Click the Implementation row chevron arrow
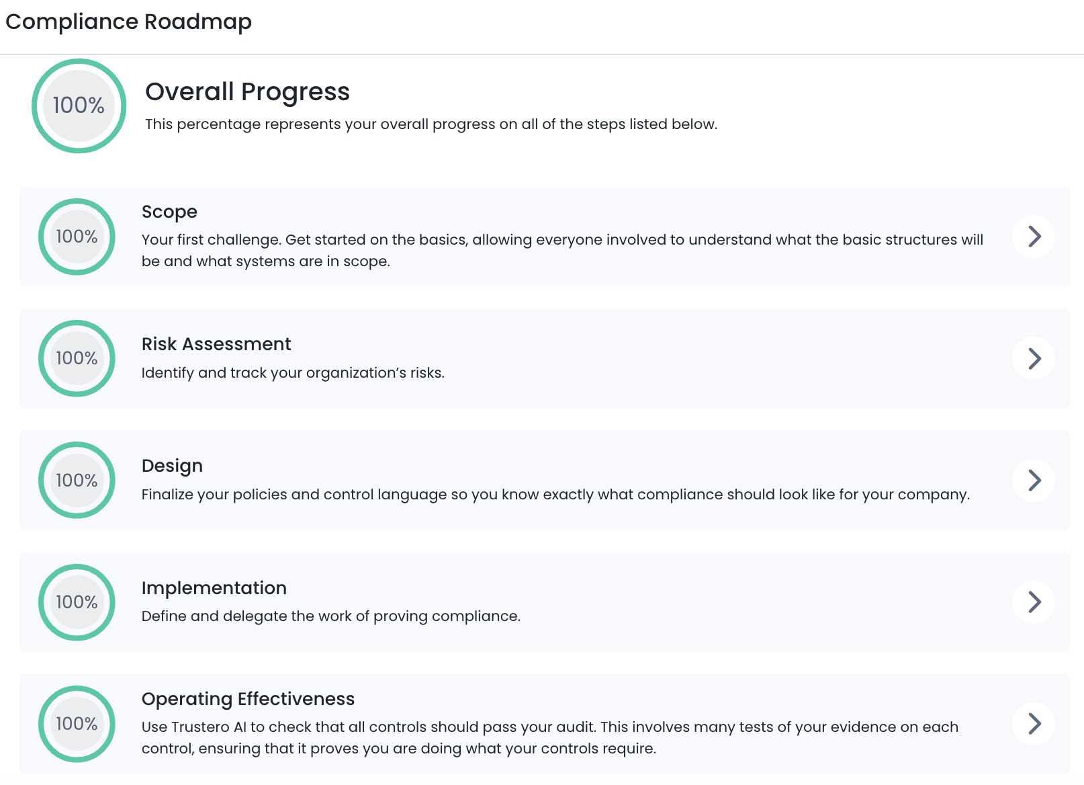This screenshot has height=785, width=1084. (1034, 602)
